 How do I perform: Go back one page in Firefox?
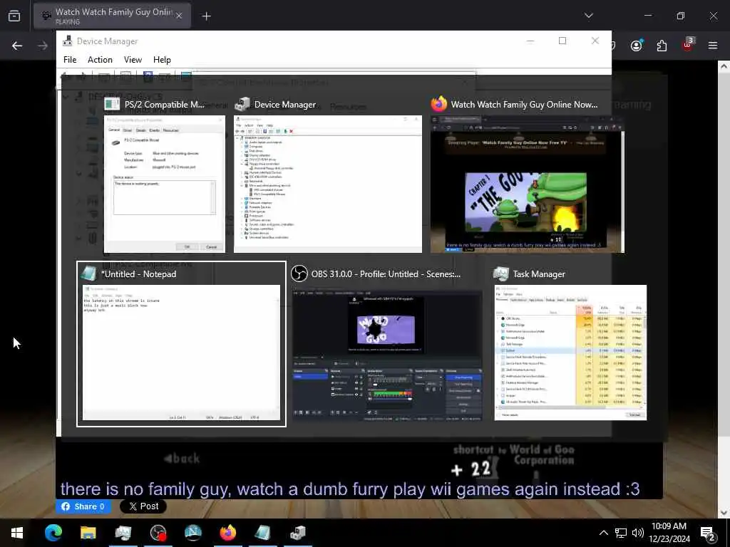click(17, 46)
